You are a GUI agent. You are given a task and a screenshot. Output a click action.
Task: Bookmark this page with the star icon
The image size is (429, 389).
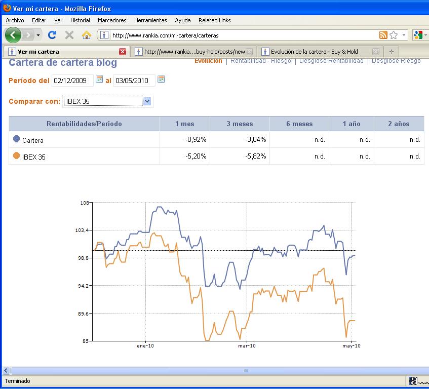pos(394,35)
